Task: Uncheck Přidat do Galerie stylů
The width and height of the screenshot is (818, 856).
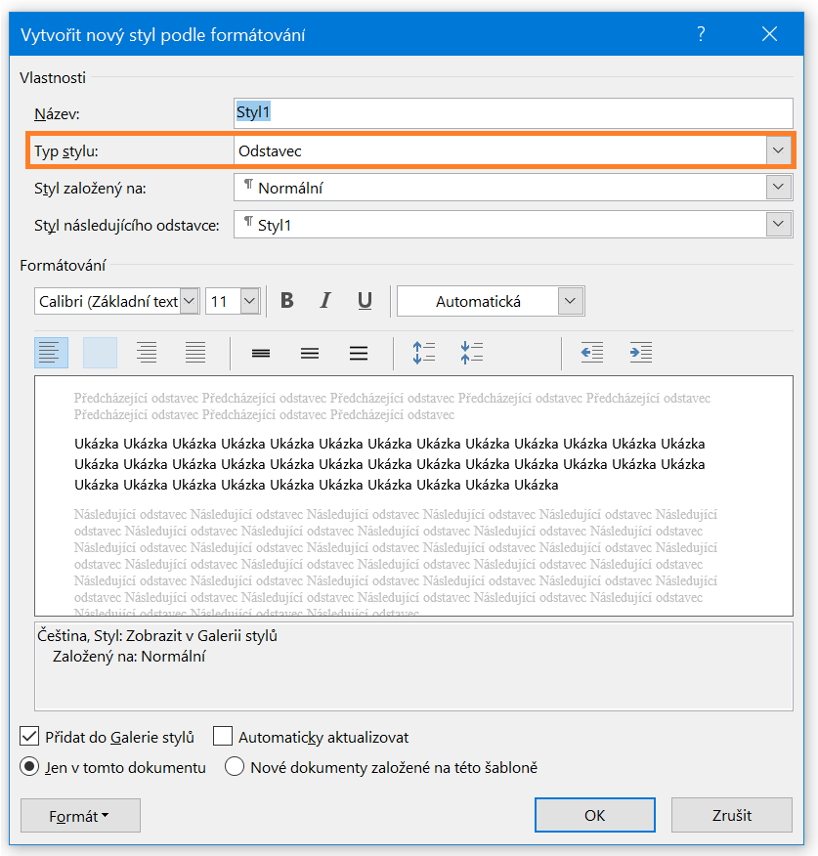Action: 29,736
